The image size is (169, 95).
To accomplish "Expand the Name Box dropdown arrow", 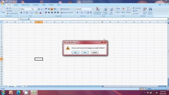I will [x=18, y=19].
